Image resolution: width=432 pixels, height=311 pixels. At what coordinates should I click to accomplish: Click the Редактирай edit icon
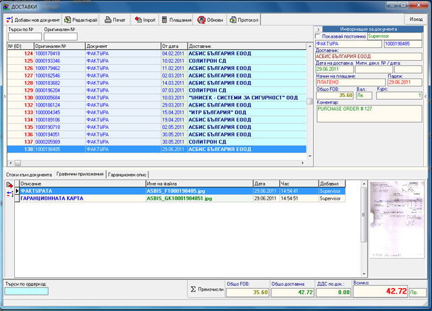click(67, 20)
